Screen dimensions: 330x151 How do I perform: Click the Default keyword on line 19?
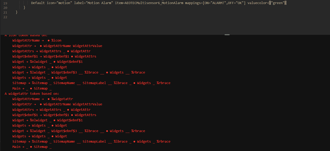38,3
